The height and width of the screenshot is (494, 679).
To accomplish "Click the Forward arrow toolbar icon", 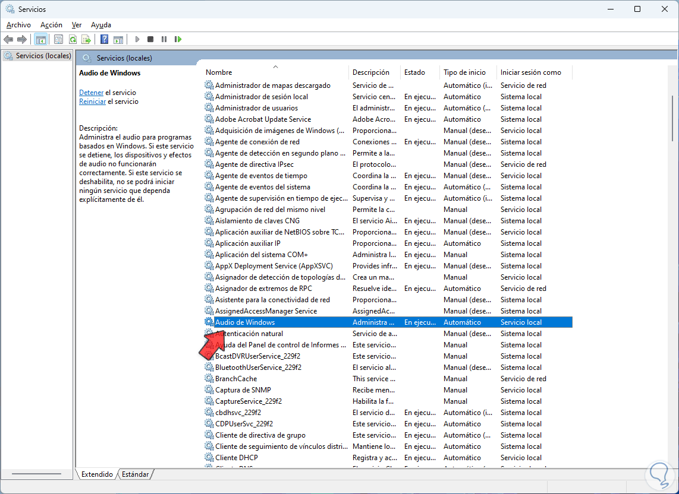I will pyautogui.click(x=21, y=39).
